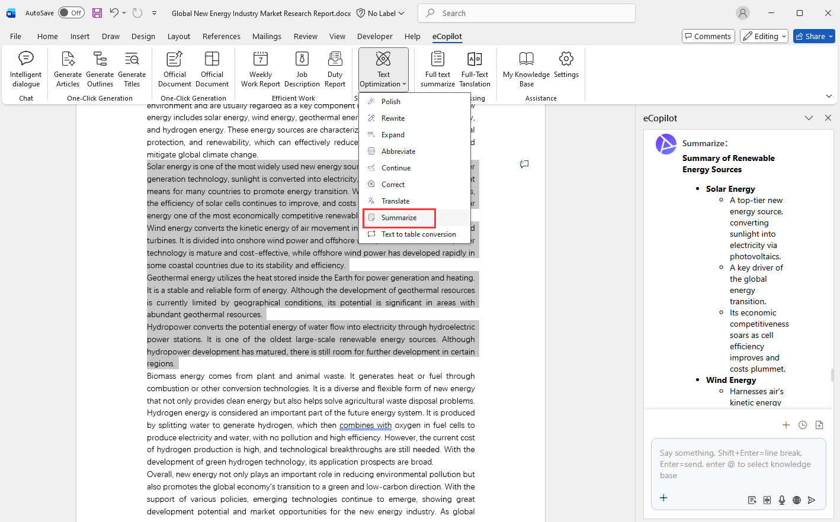Image resolution: width=840 pixels, height=522 pixels.
Task: Select Translate in dropdown menu
Action: point(395,201)
